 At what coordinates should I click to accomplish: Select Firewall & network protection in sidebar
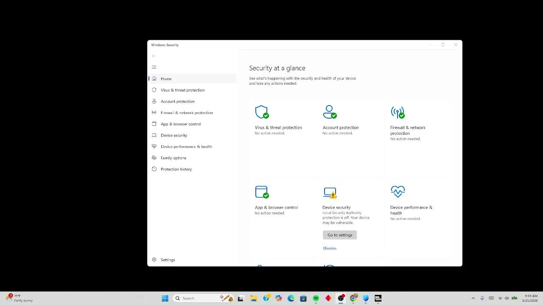(187, 113)
